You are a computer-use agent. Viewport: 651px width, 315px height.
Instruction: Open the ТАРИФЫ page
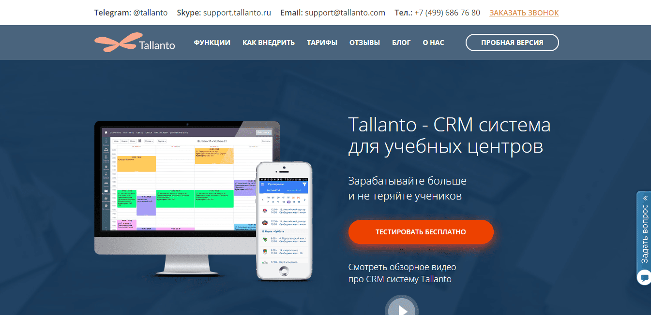(x=322, y=43)
